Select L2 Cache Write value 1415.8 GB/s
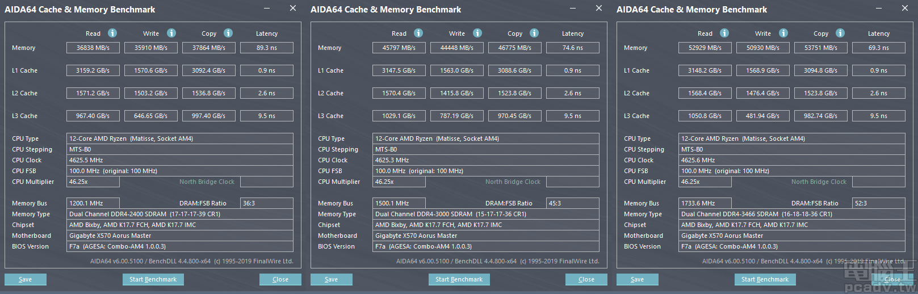Screen dimensions: 918x294 (x=457, y=93)
